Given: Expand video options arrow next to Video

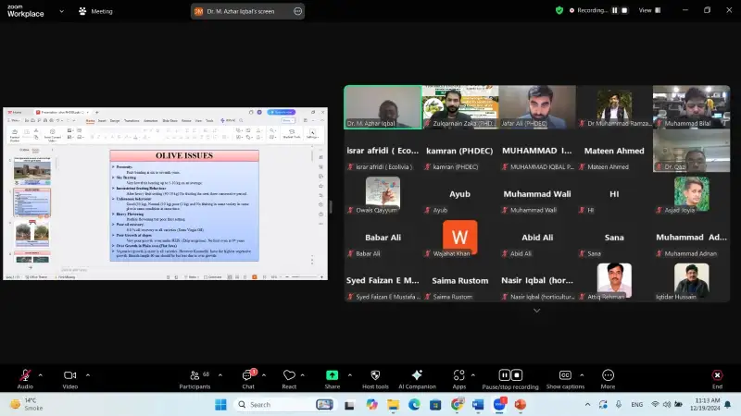Looking at the screenshot, I should (89, 374).
